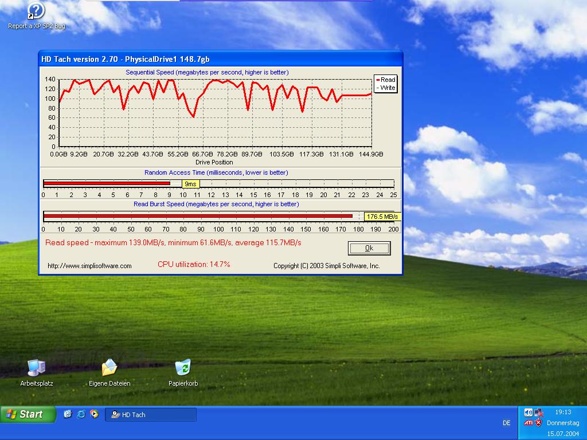Click the simplisoftware.com URL

[89, 266]
